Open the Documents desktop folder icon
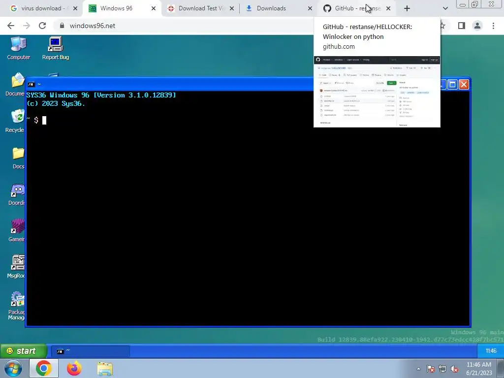Viewport: 504px width, 378px height. pyautogui.click(x=15, y=84)
